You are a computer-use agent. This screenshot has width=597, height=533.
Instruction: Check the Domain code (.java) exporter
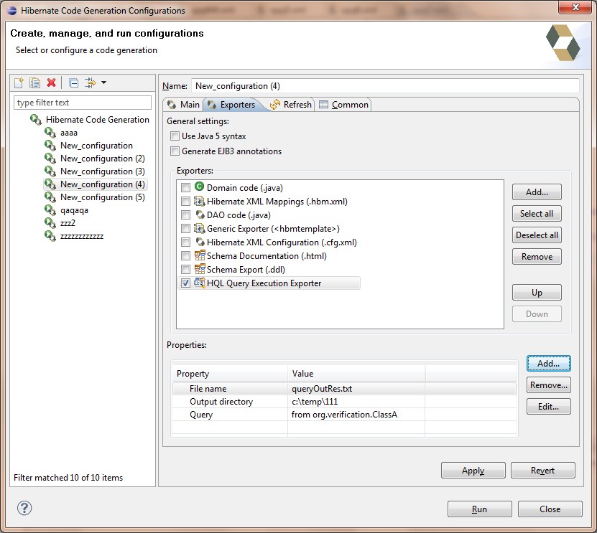(x=185, y=187)
